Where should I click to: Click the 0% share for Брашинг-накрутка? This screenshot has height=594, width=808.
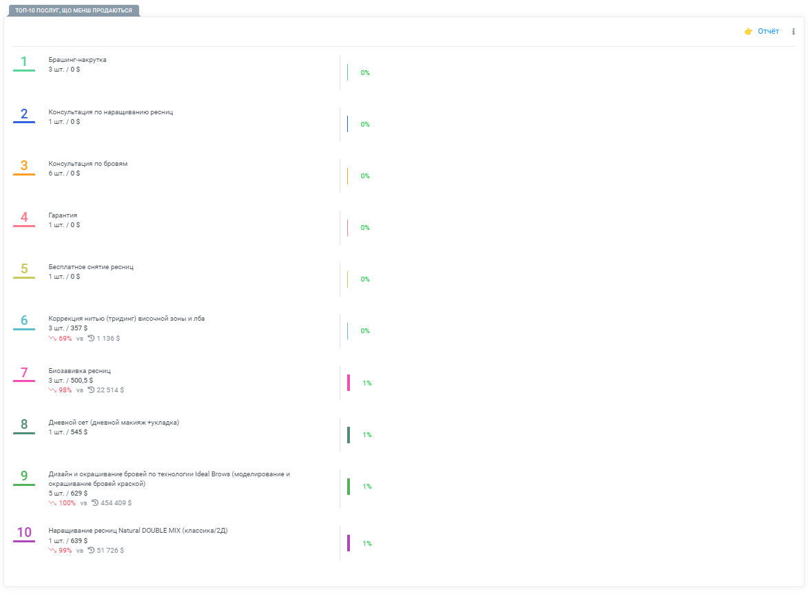[x=365, y=72]
